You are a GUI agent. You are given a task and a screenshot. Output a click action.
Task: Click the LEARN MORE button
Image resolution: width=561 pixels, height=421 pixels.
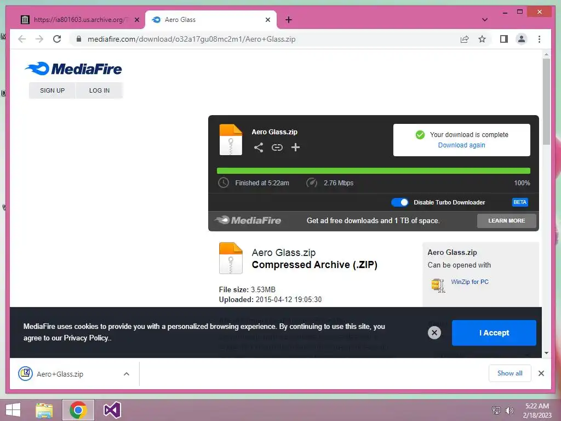pyautogui.click(x=507, y=221)
